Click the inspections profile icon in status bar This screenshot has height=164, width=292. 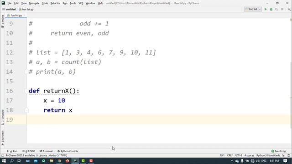pos(289,155)
